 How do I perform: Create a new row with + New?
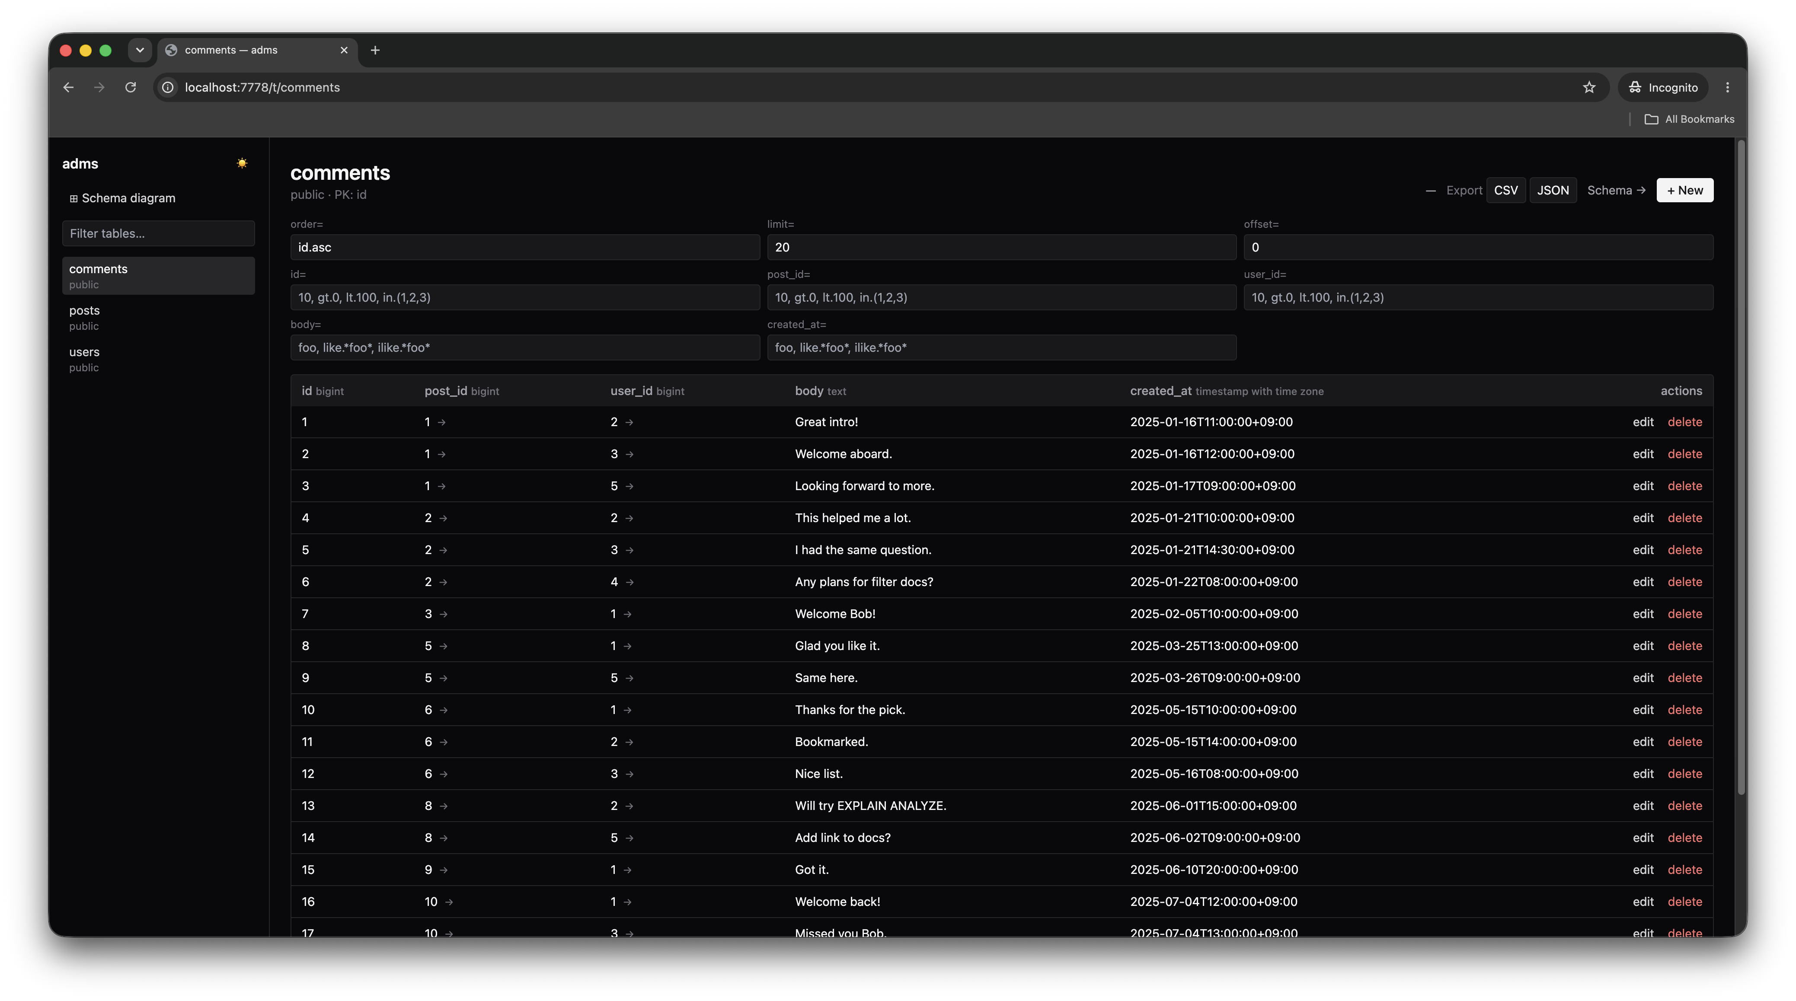(1684, 190)
